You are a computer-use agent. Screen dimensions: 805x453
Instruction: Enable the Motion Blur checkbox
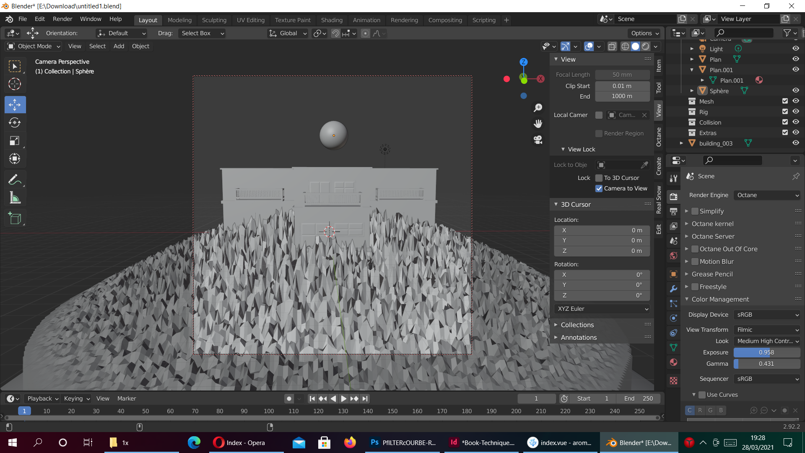click(x=695, y=262)
